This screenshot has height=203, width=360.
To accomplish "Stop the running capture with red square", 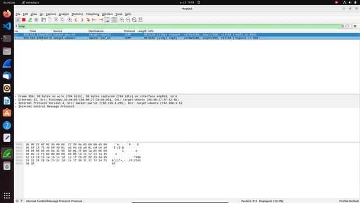I will pyautogui.click(x=24, y=20).
